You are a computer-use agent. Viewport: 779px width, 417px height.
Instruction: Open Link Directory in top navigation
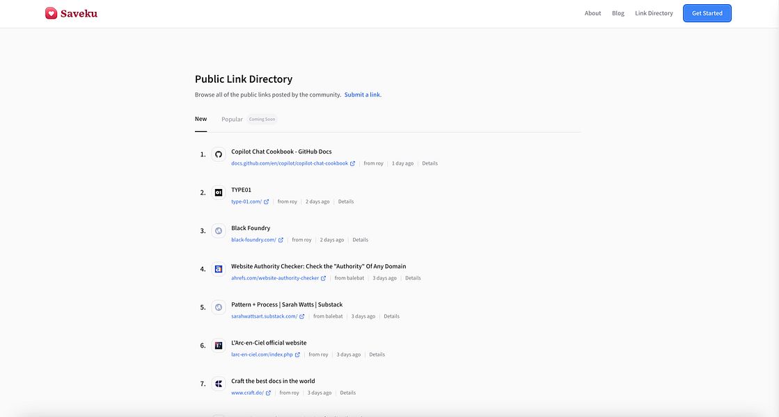pyautogui.click(x=654, y=13)
